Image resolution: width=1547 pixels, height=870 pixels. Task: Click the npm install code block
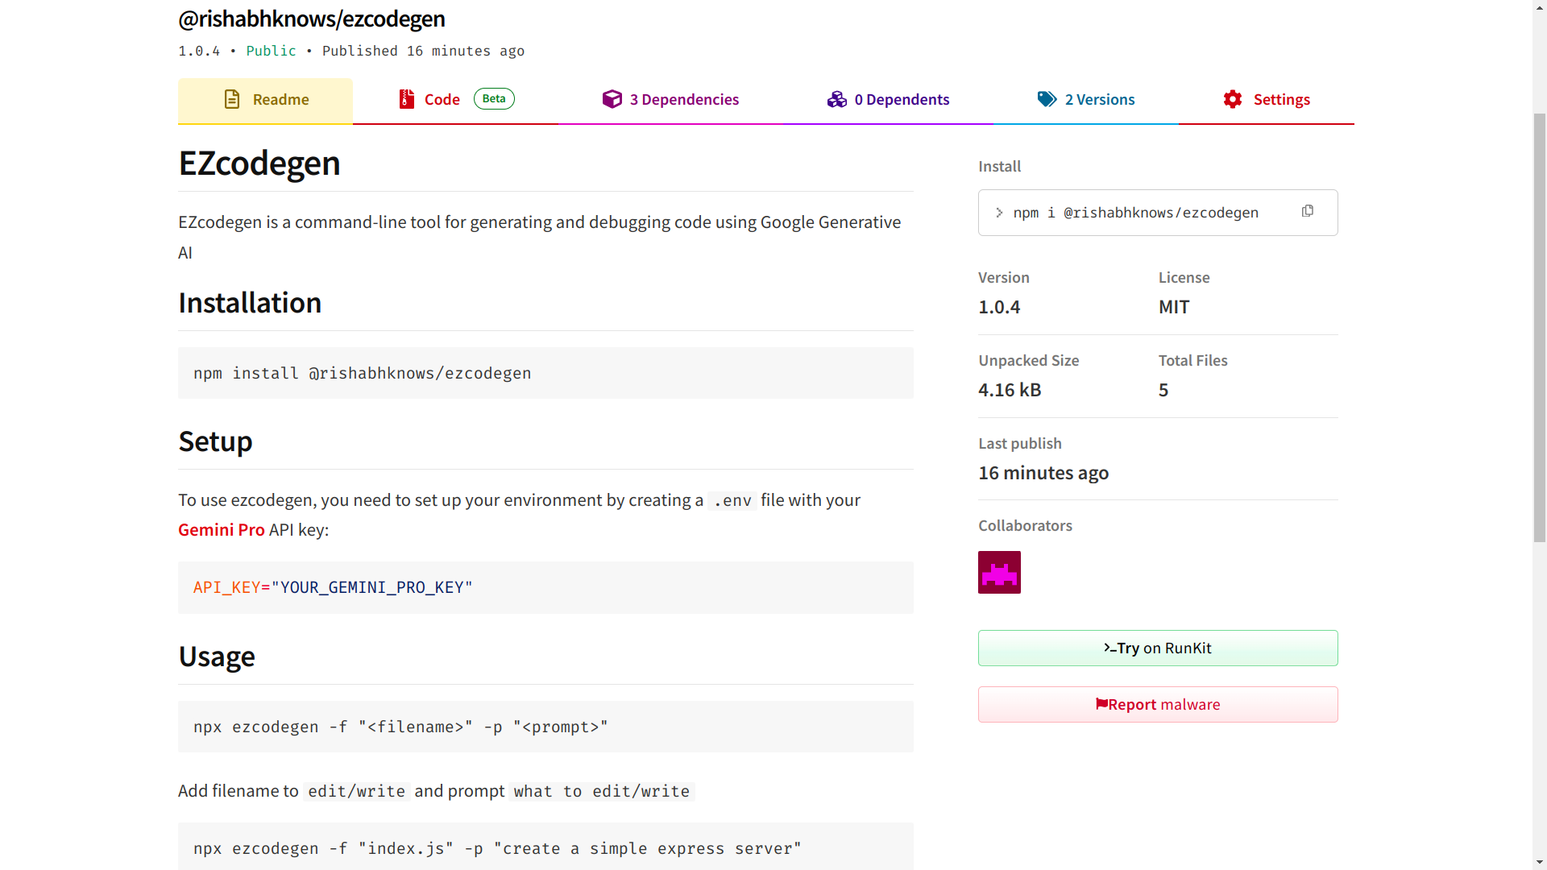(545, 373)
